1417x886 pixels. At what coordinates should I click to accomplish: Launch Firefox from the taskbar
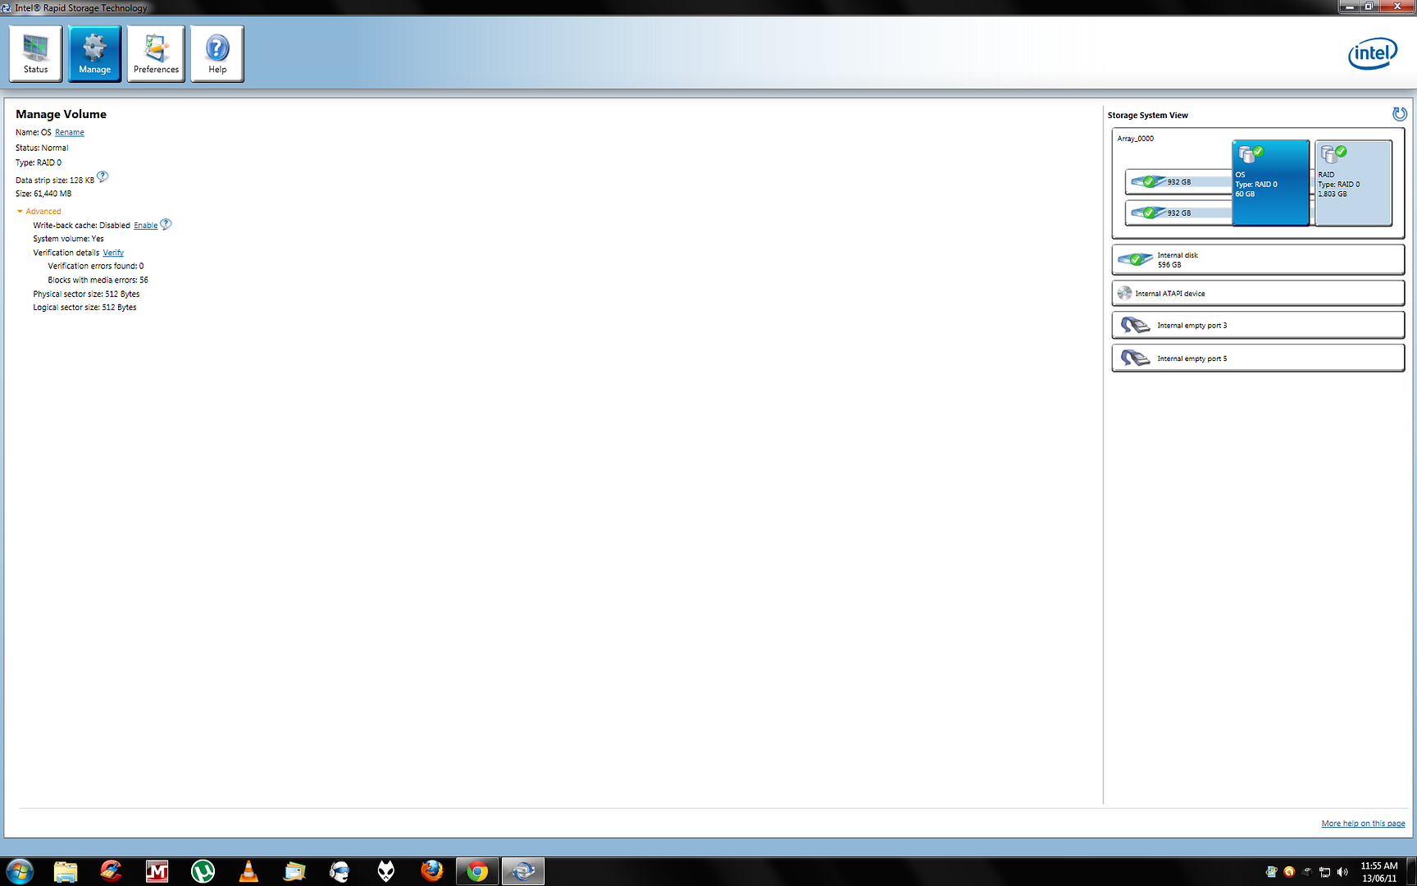(431, 871)
